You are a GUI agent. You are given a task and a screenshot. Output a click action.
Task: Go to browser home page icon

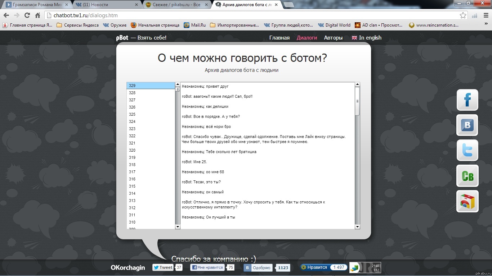(37, 15)
